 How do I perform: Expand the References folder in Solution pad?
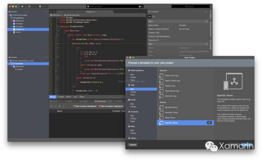coord(12,21)
